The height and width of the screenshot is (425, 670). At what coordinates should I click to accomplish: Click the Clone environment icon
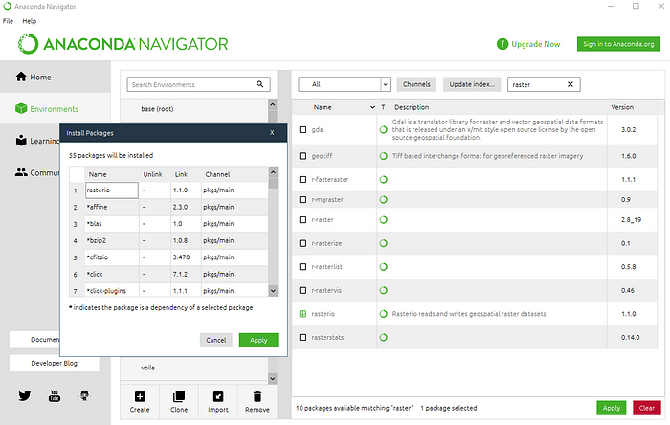(179, 397)
